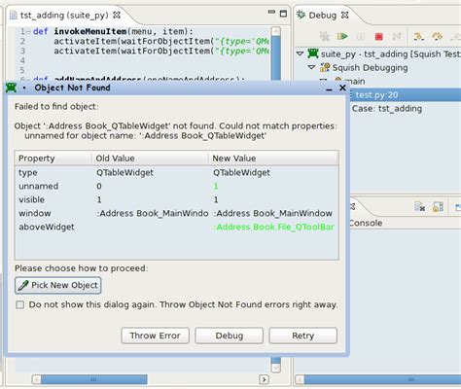Click the Pick New Object button
The height and width of the screenshot is (389, 461).
(x=58, y=285)
